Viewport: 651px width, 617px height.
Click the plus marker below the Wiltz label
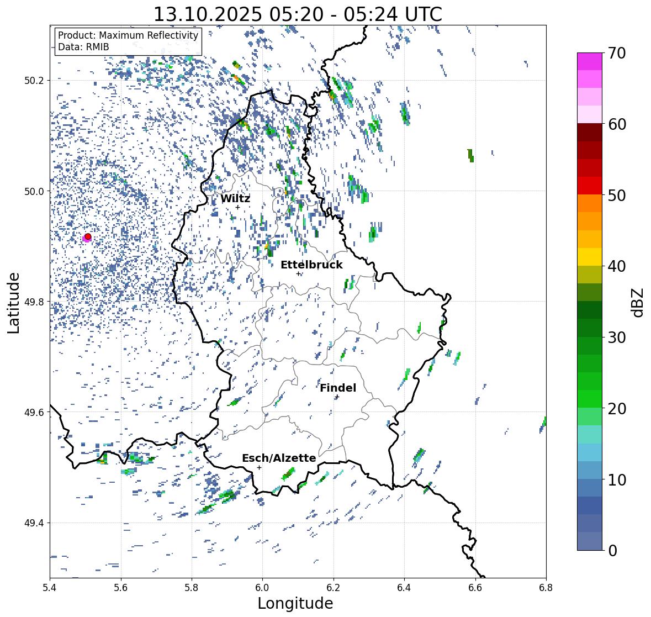coord(238,207)
